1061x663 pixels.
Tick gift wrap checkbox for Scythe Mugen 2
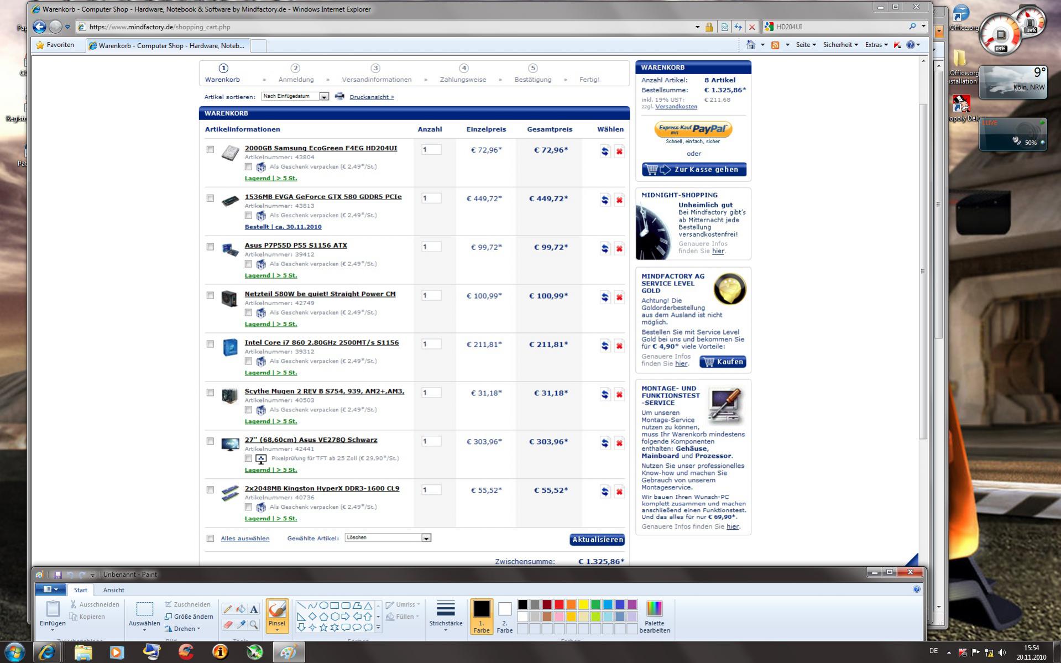pyautogui.click(x=248, y=410)
